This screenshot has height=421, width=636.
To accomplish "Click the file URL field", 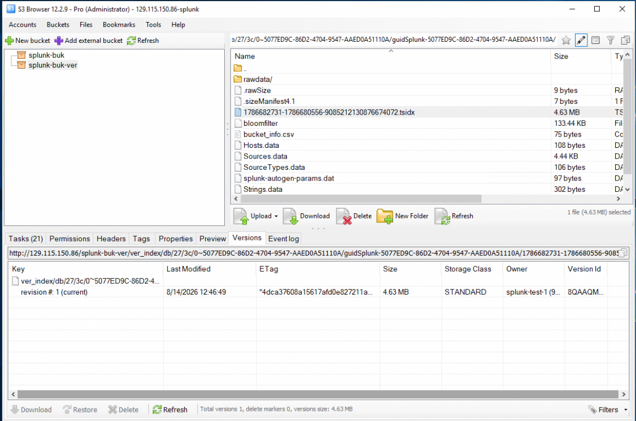I will (313, 253).
